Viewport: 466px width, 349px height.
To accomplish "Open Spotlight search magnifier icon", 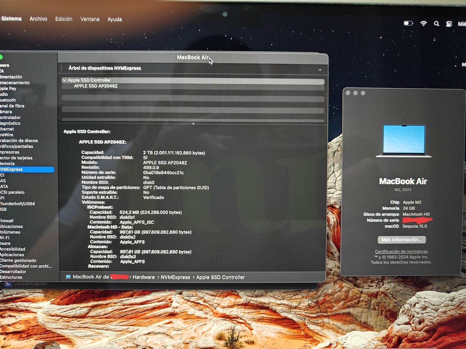I will point(436,24).
